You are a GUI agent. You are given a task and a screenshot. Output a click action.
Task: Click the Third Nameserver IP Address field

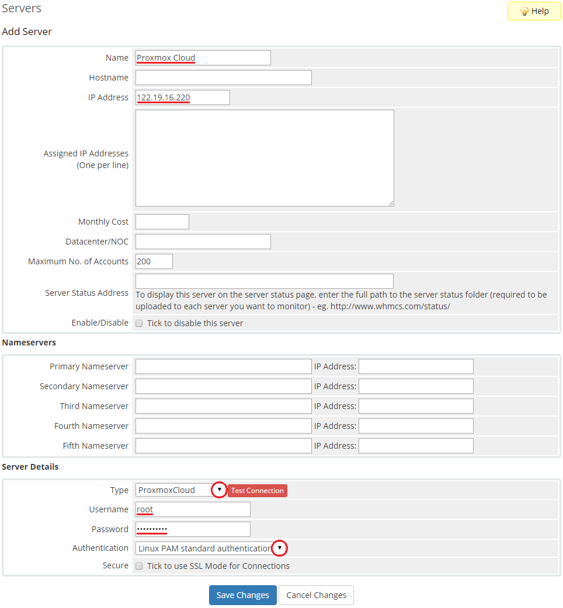[x=416, y=406]
